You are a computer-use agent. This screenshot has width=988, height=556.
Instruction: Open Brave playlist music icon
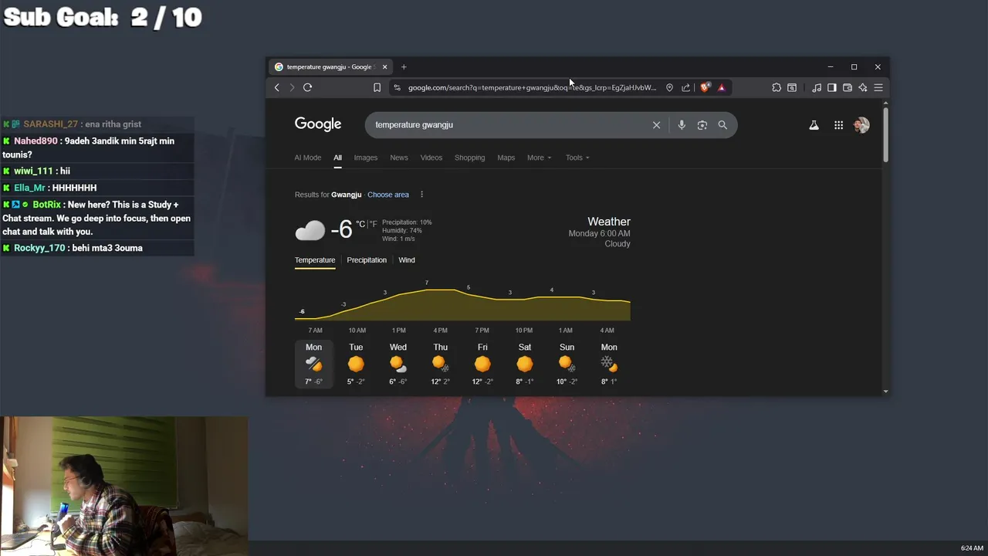tap(817, 88)
